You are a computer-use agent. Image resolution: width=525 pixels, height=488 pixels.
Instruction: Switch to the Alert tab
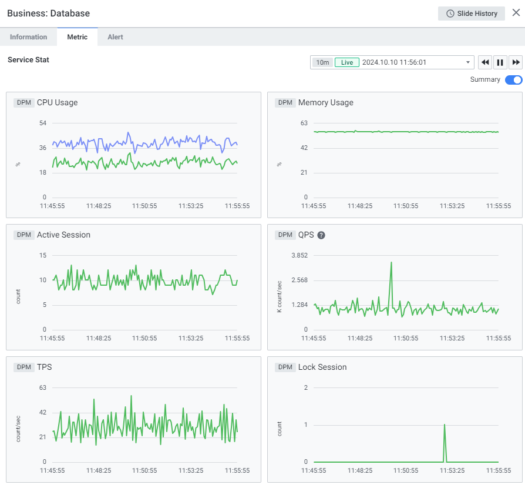click(x=115, y=37)
